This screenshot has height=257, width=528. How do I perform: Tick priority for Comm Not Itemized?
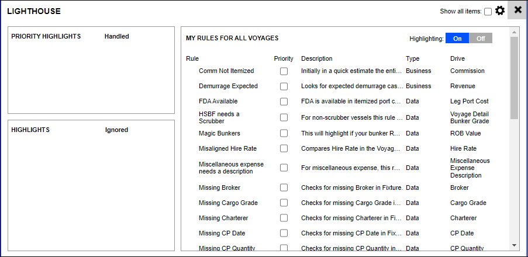pos(284,71)
